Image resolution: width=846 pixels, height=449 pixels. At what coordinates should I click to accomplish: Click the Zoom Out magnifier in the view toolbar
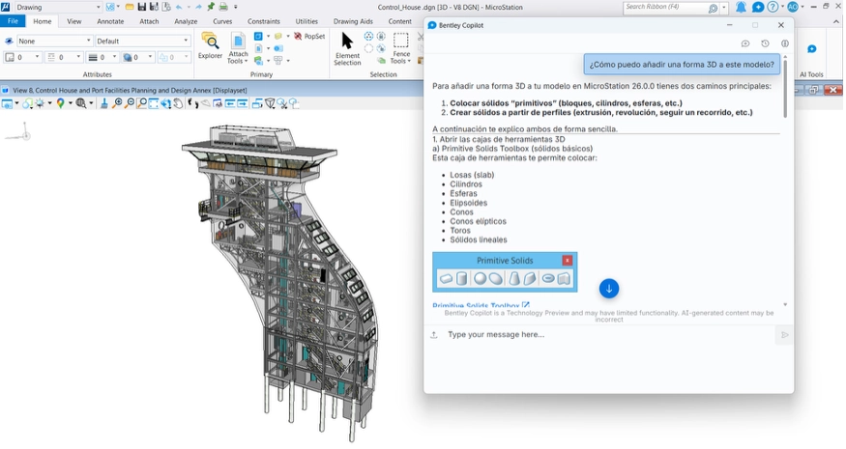(x=129, y=103)
